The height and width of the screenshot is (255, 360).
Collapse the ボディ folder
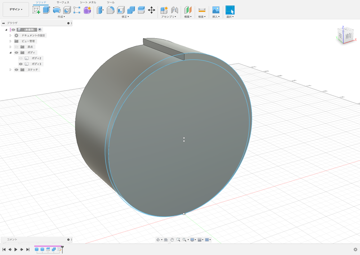pyautogui.click(x=10, y=53)
